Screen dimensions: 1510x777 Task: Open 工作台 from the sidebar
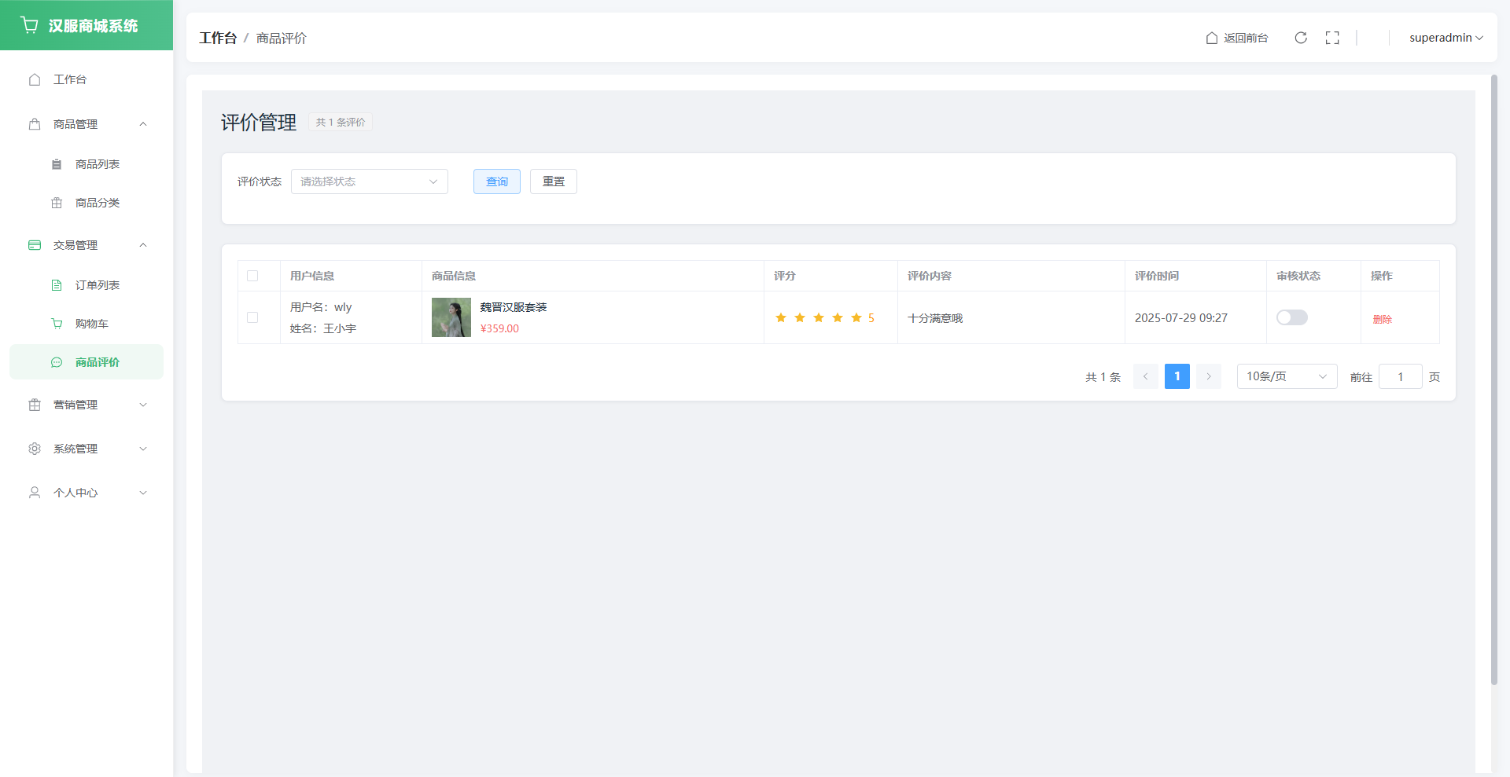point(70,79)
